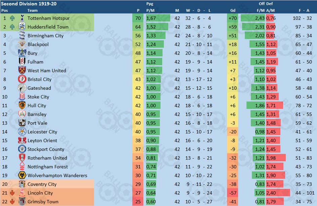This screenshot has height=206, width=317.
Task: Click red relegation arrow beside Grimsby Town
Action: [x=12, y=202]
